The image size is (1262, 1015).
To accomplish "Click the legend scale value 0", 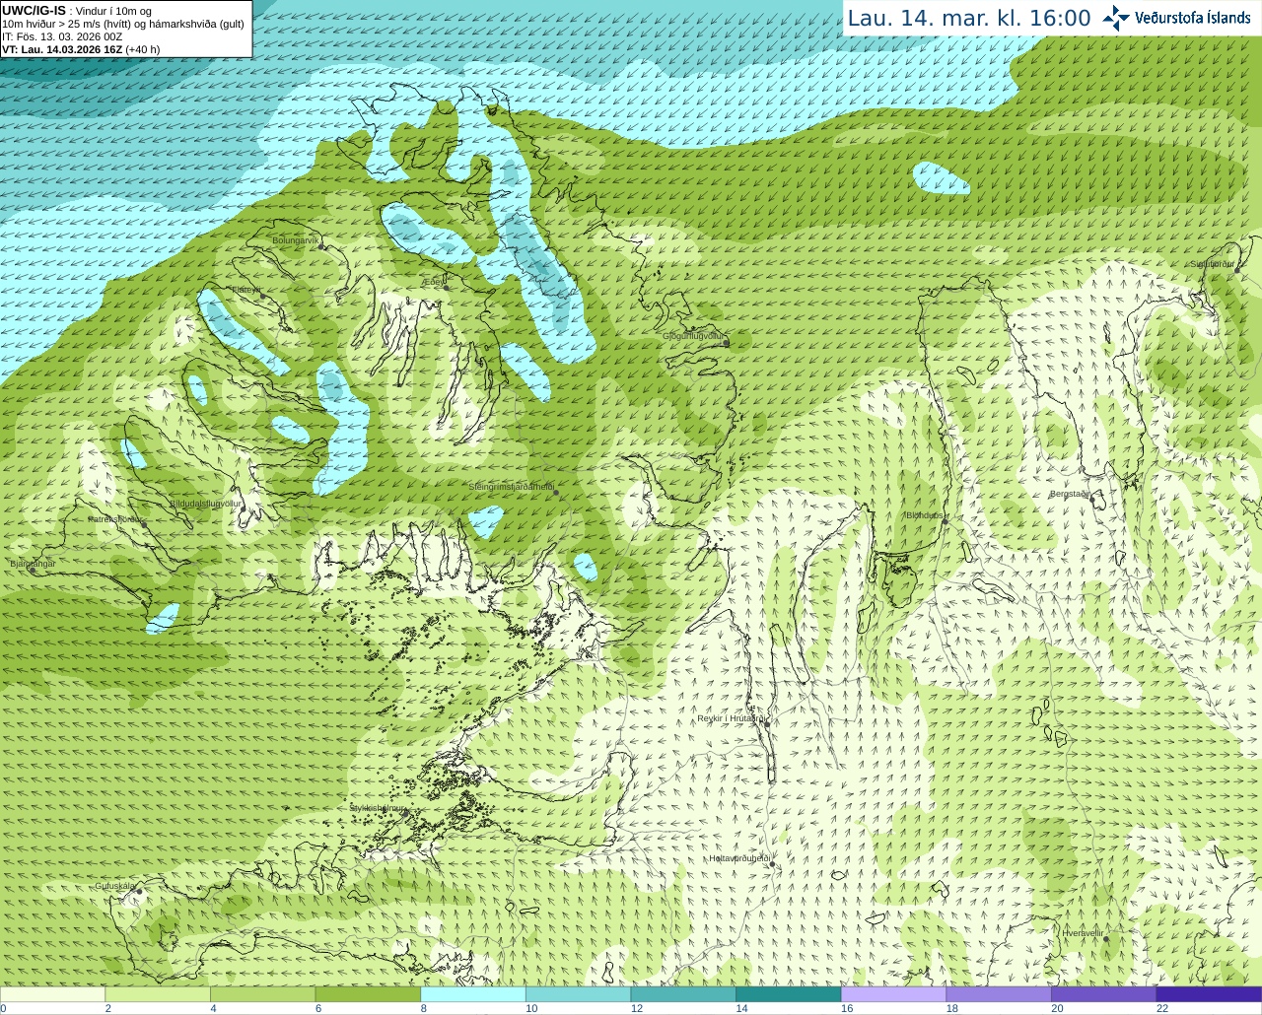I will (x=3, y=1008).
